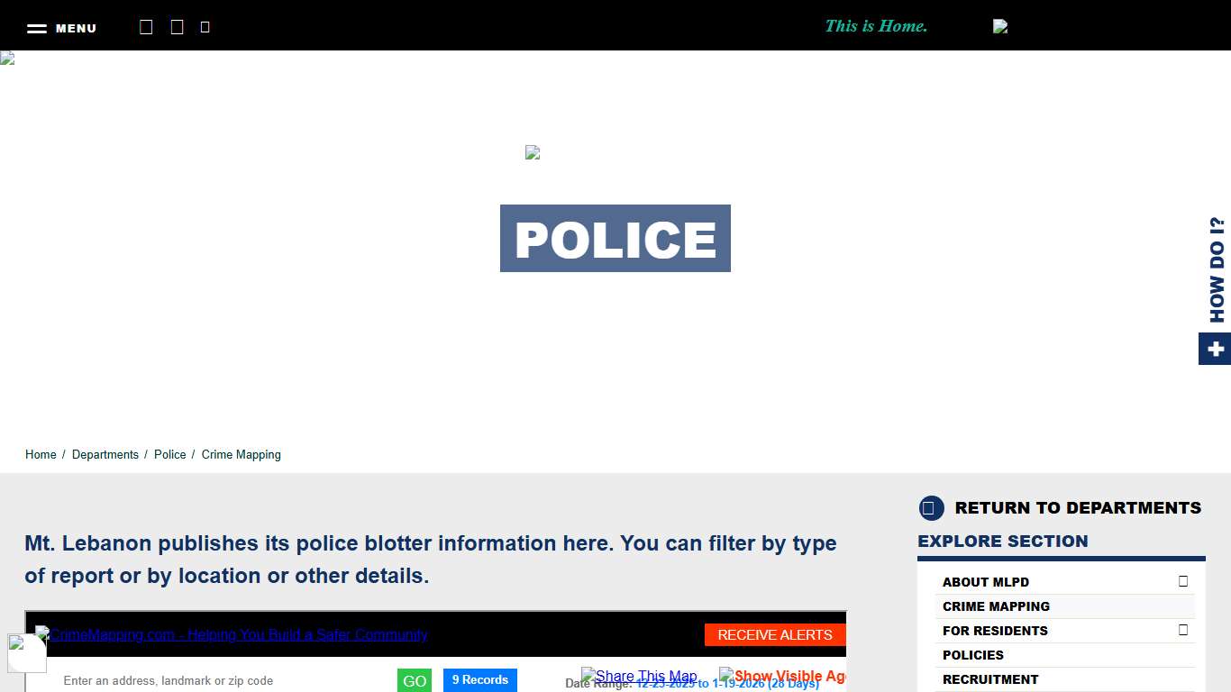Image resolution: width=1231 pixels, height=692 pixels.
Task: Go to Departments in the breadcrumb
Action: tap(105, 455)
